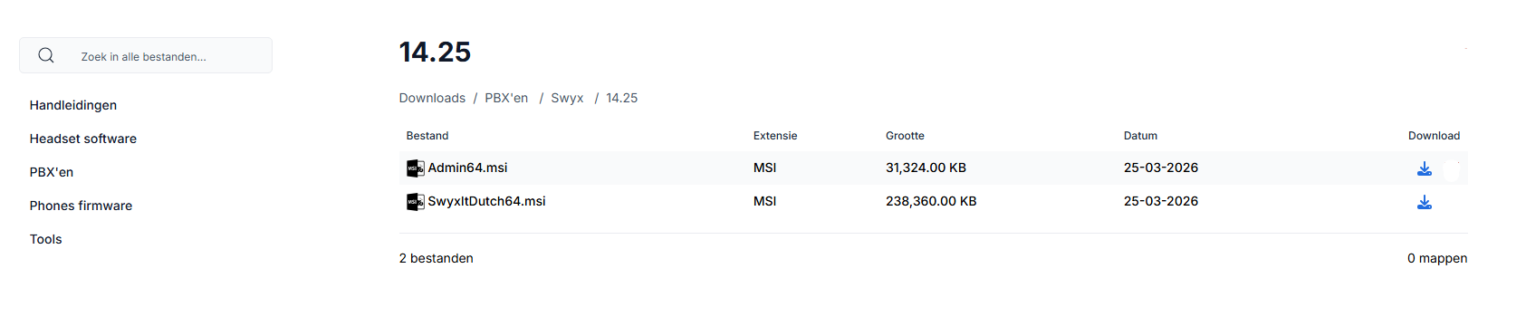This screenshot has height=326, width=1526.
Task: Click the '0 mappen' count text
Action: (x=1437, y=258)
